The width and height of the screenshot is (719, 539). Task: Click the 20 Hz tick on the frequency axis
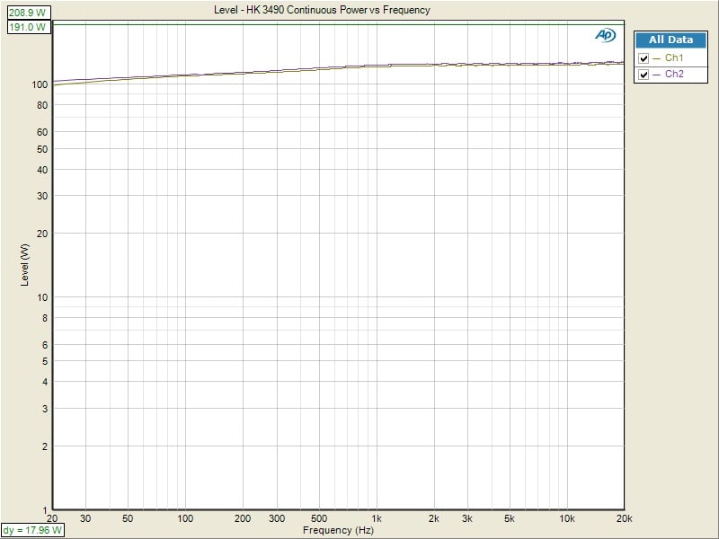coord(53,518)
